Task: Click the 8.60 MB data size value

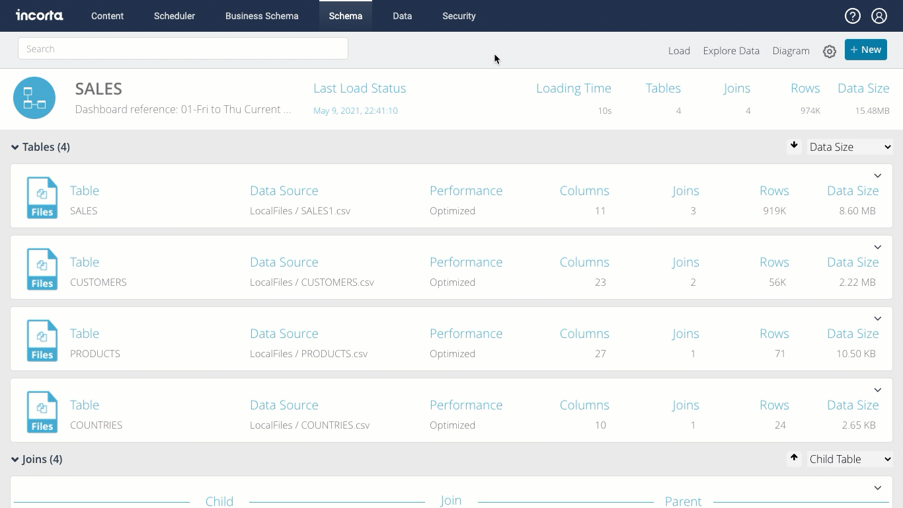Action: point(857,211)
